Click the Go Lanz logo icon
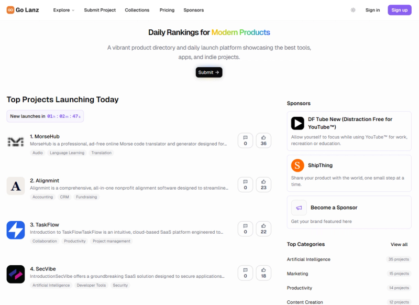 [x=10, y=10]
